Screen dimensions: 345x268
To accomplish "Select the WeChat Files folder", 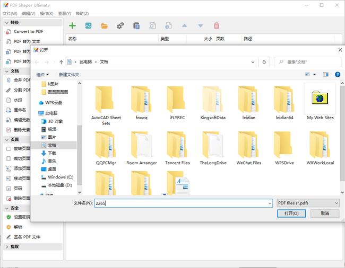I will tap(248, 148).
